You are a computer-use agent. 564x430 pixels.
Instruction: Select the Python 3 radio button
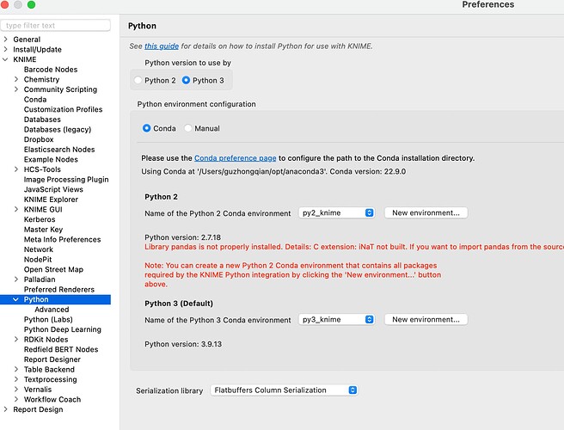[x=187, y=81]
